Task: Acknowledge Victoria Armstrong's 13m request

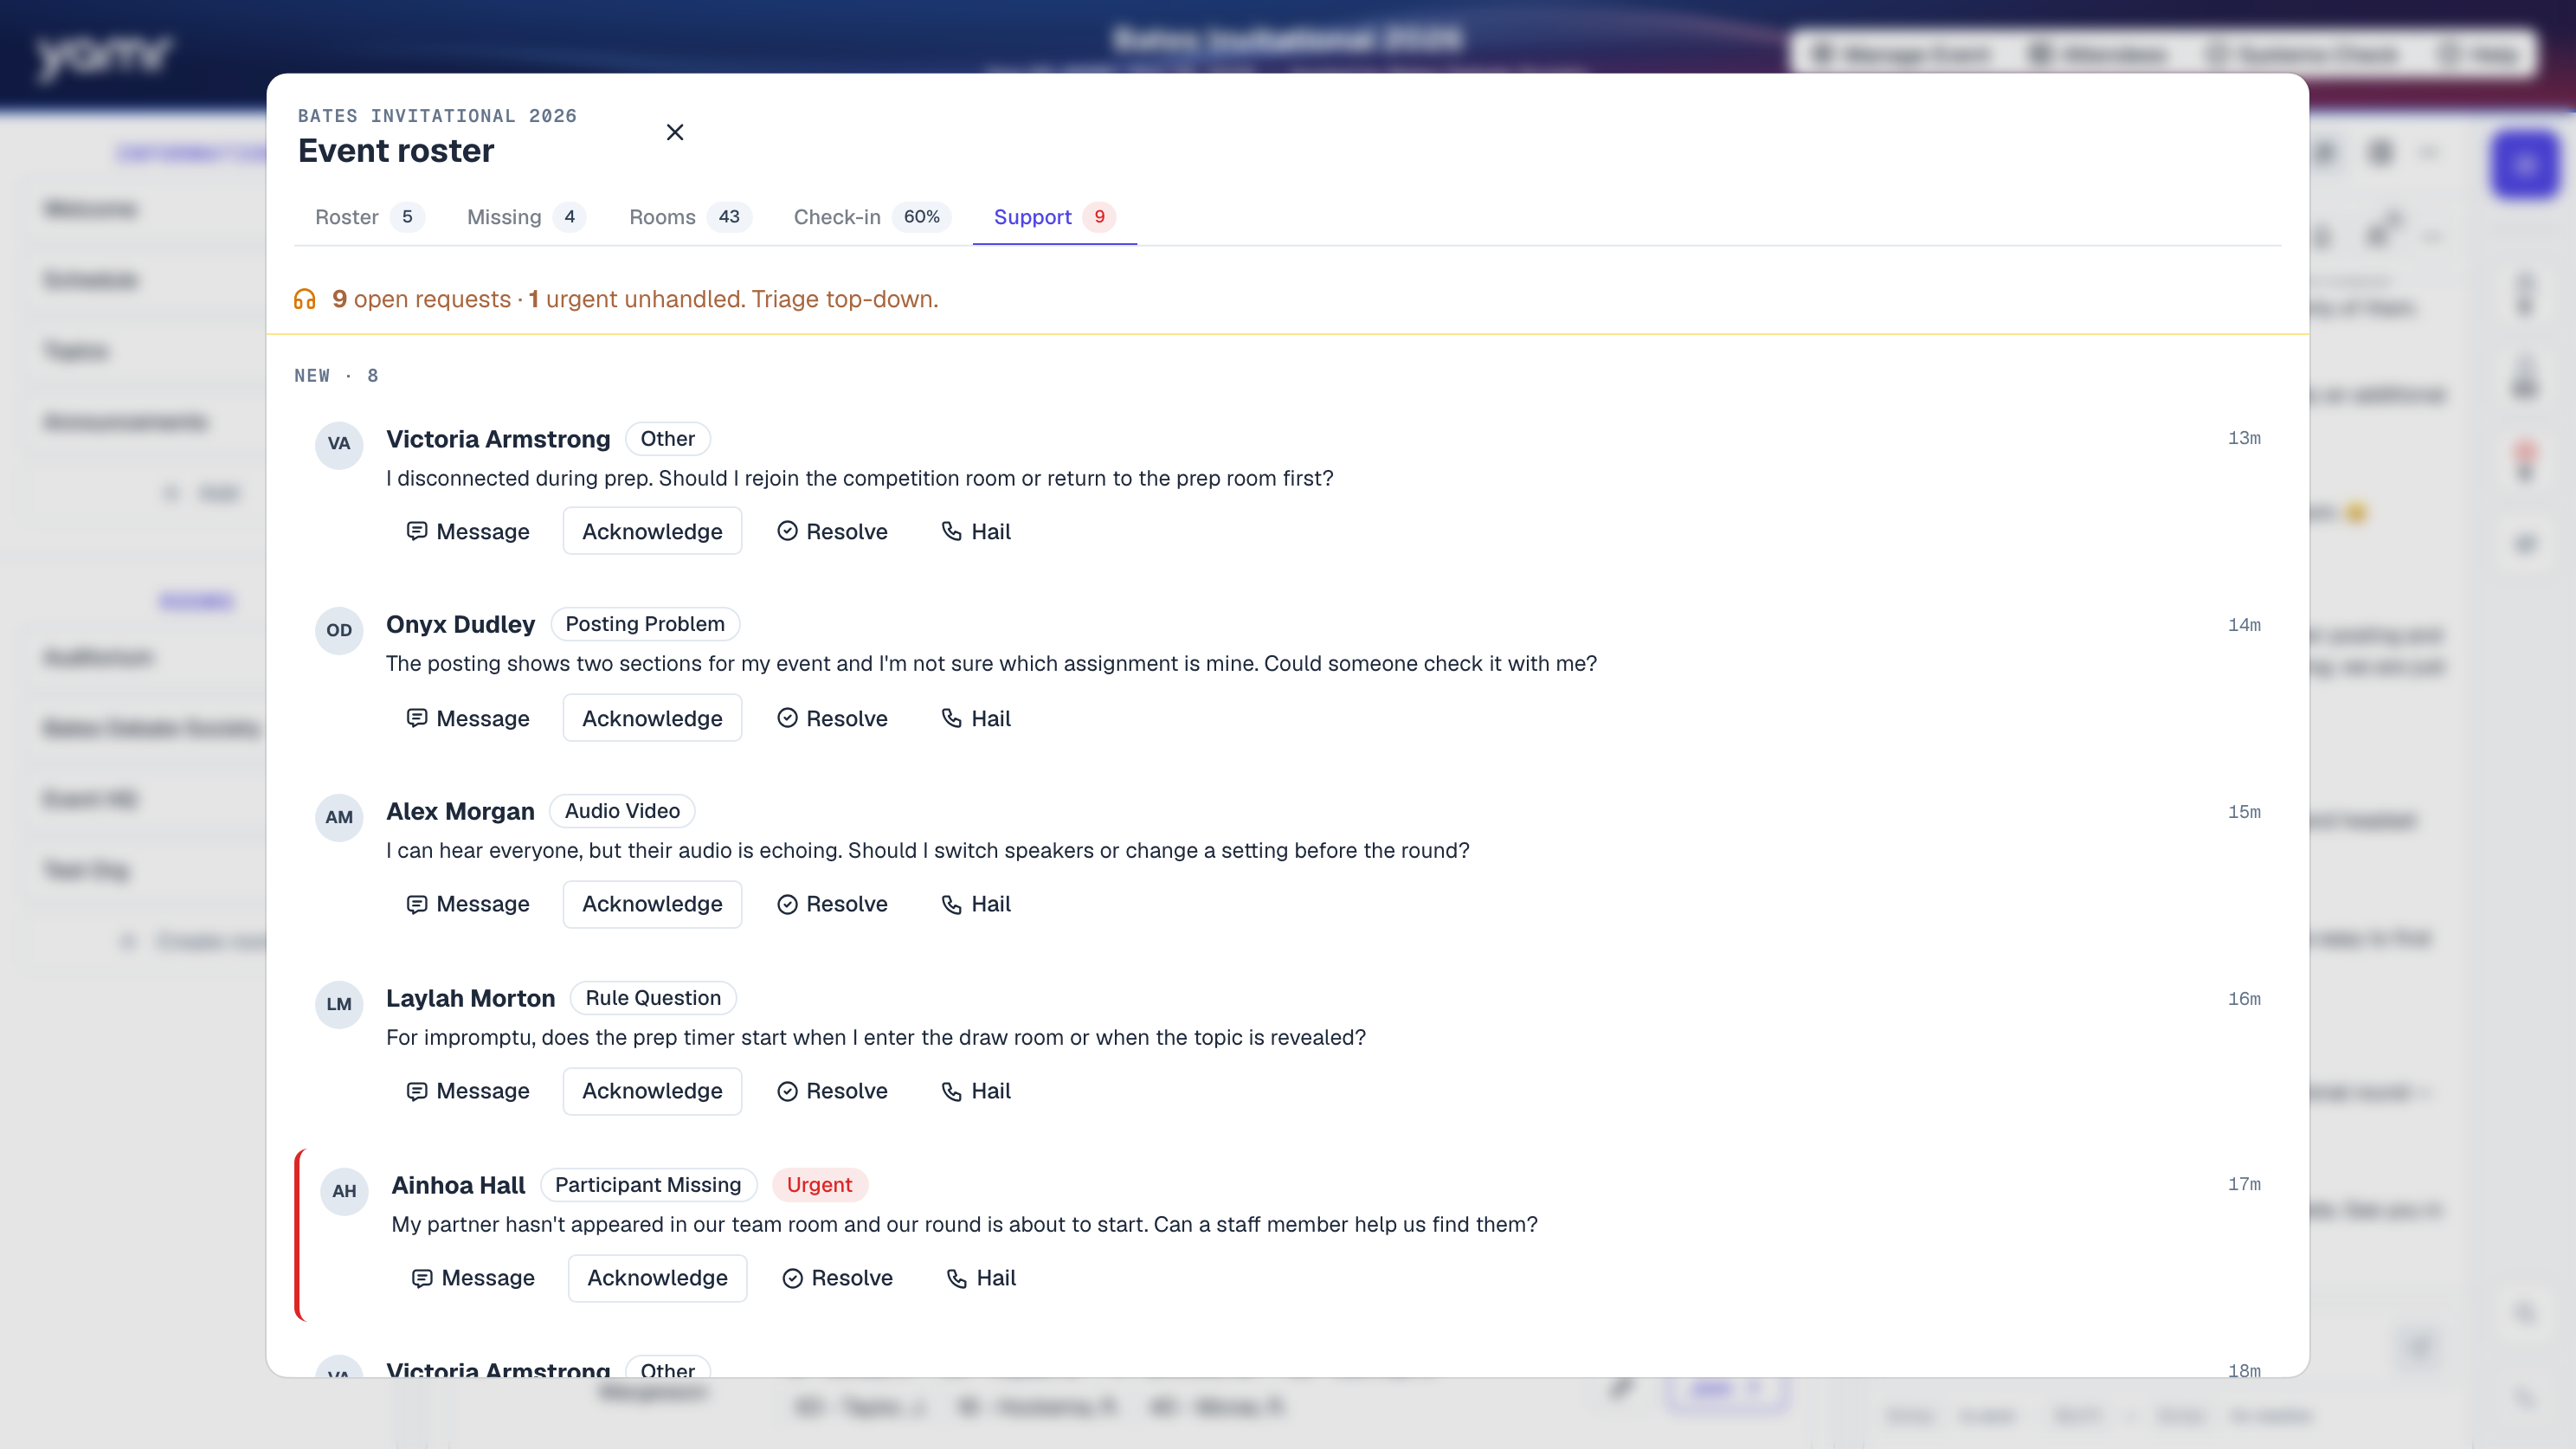Action: coord(652,531)
